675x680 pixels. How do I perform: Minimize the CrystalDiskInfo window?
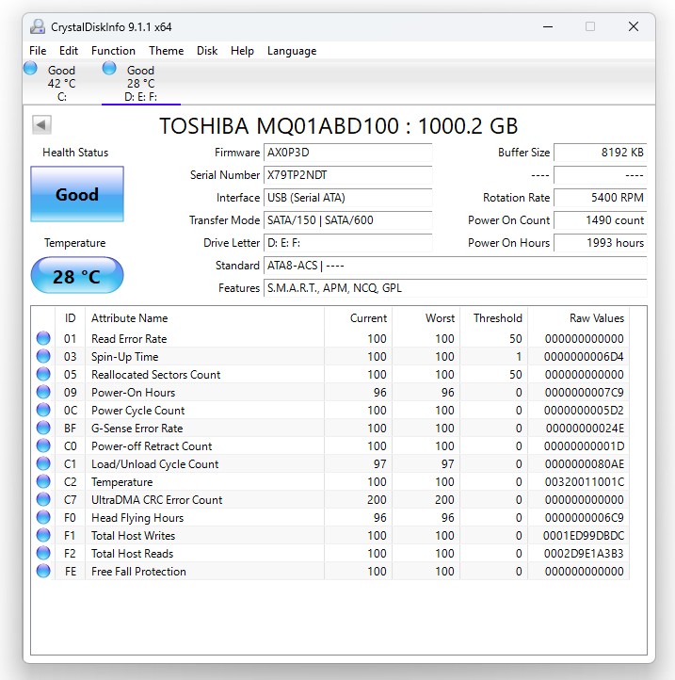pos(548,27)
